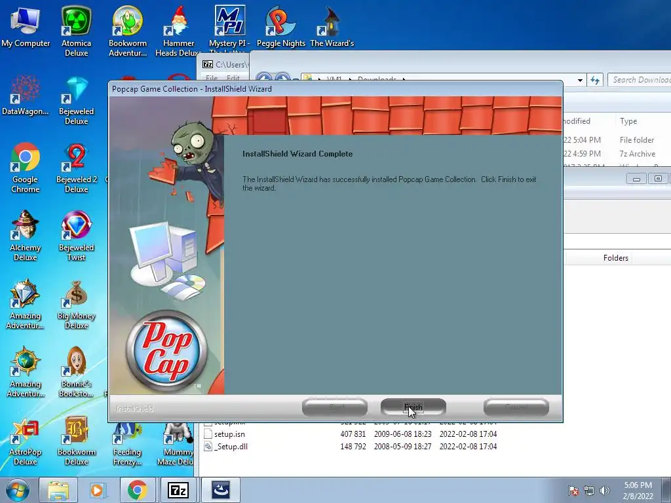
Task: Select the Bejeweled Deluxe shortcut
Action: tap(76, 100)
